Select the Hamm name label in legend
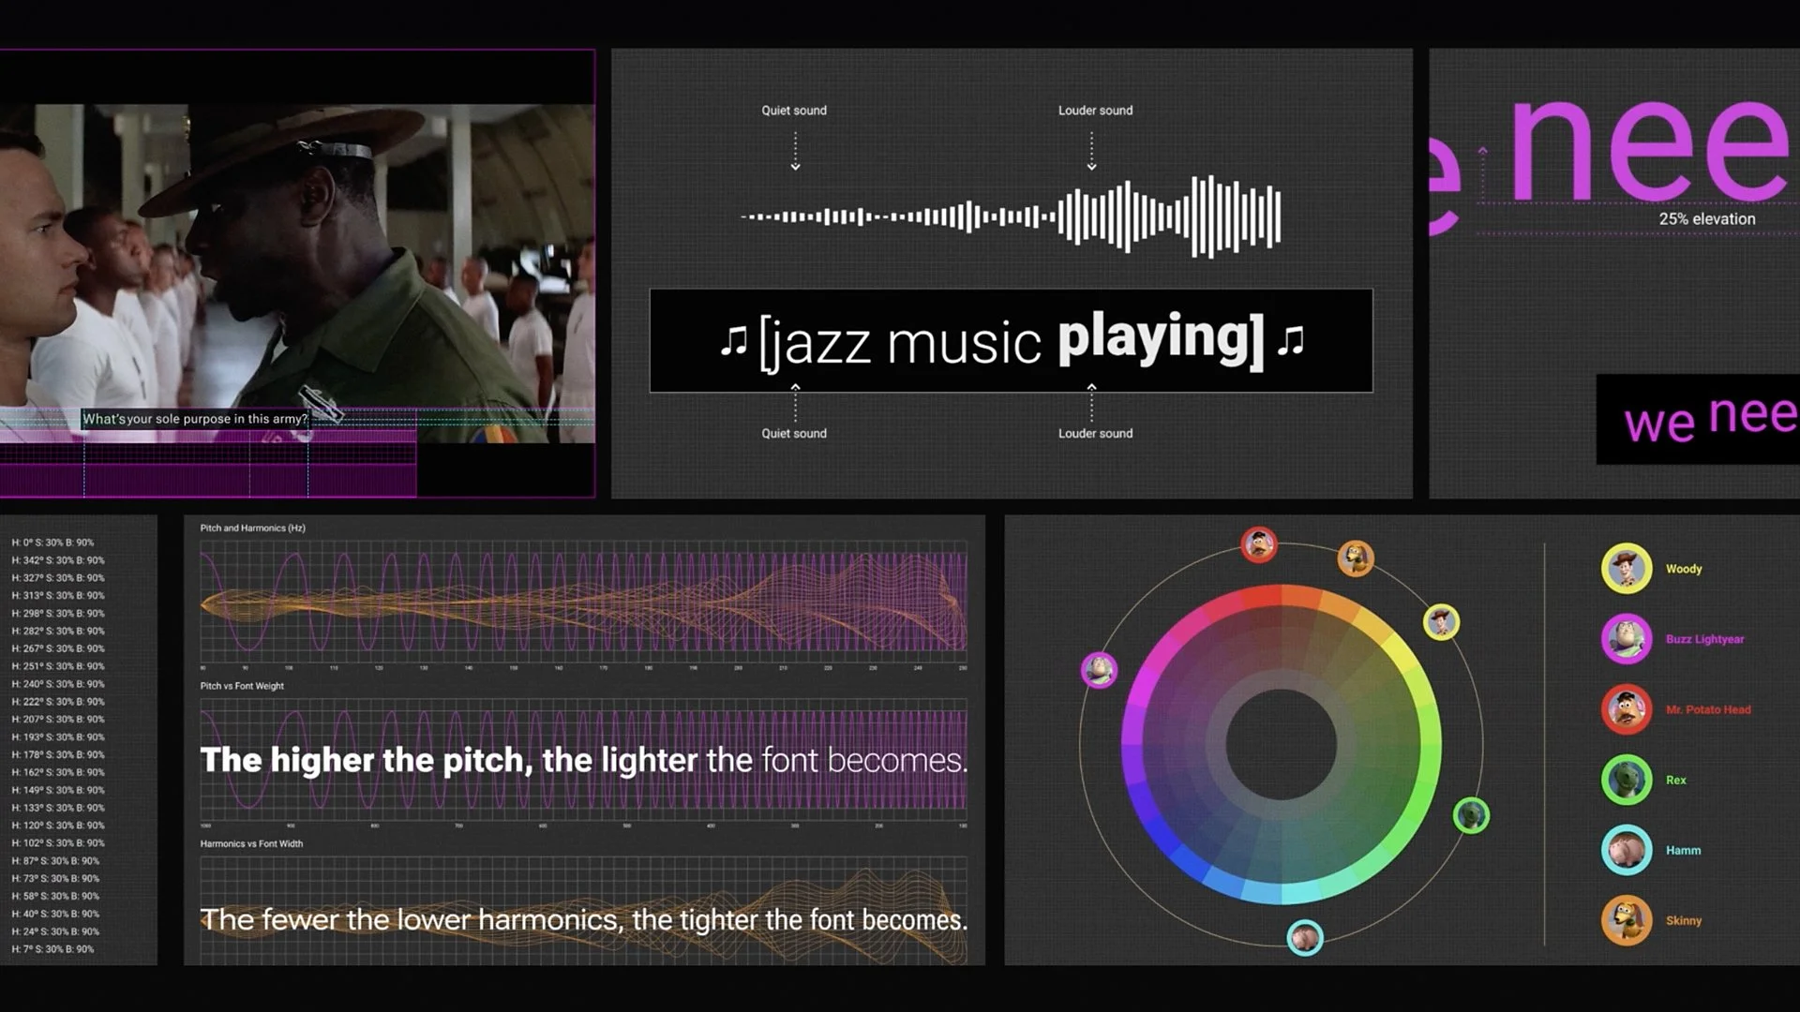 [x=1683, y=850]
